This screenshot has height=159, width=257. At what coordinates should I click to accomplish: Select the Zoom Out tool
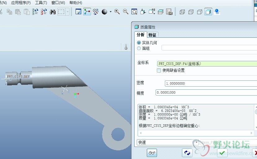point(126,12)
